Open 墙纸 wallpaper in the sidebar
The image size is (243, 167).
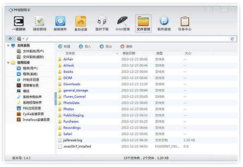[23, 91]
